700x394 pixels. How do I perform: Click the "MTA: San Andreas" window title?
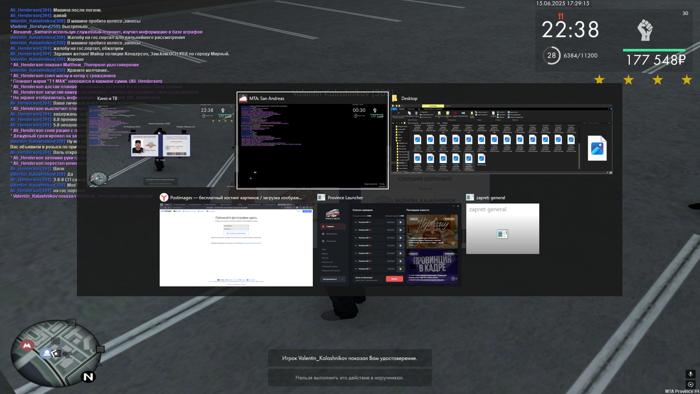(267, 99)
